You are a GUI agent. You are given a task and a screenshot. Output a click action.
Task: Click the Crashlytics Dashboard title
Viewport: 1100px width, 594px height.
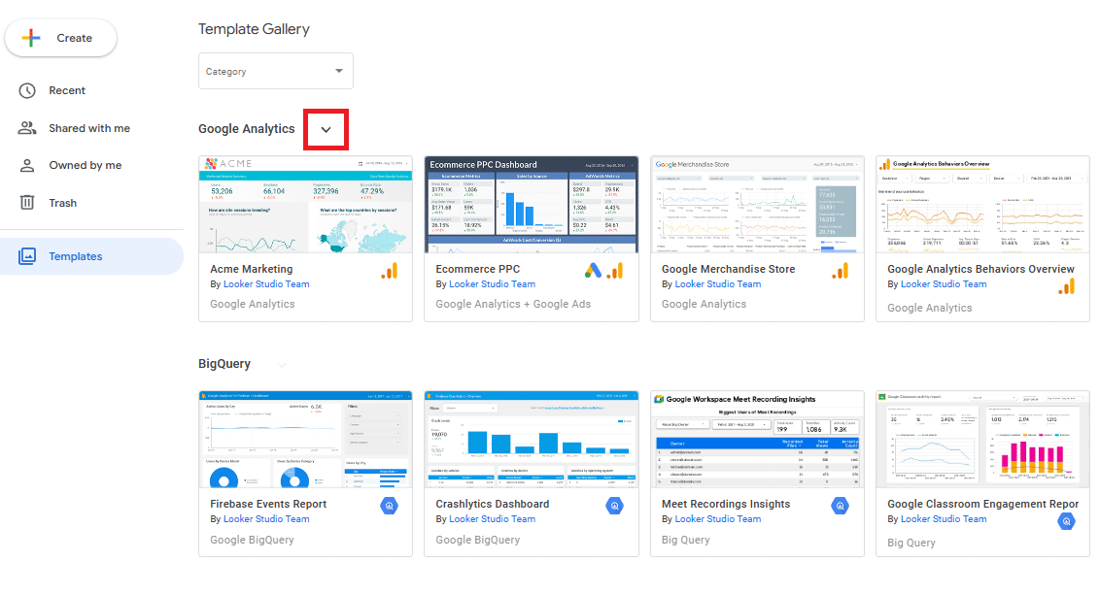tap(493, 504)
